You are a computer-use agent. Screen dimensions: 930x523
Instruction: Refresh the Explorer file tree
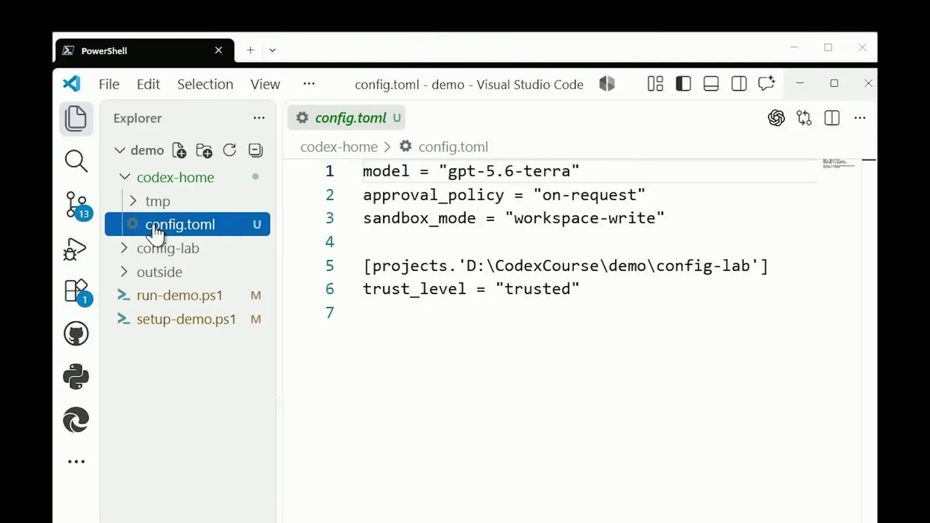230,151
